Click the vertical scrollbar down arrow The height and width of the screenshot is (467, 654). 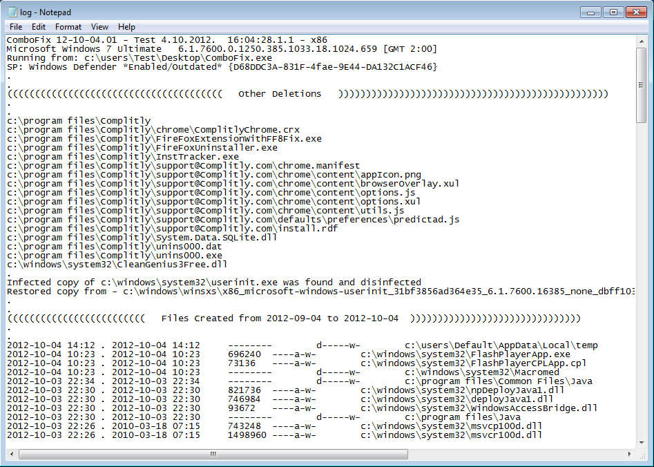(x=641, y=442)
